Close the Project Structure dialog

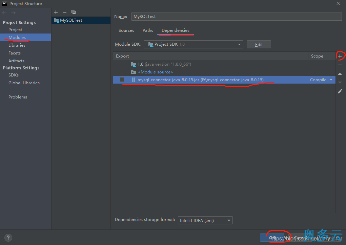tap(338, 3)
